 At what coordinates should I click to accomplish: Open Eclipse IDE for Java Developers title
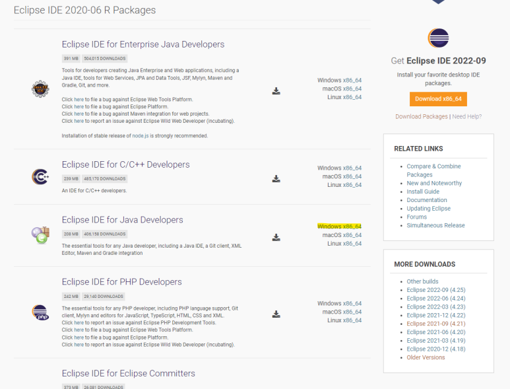click(x=122, y=220)
